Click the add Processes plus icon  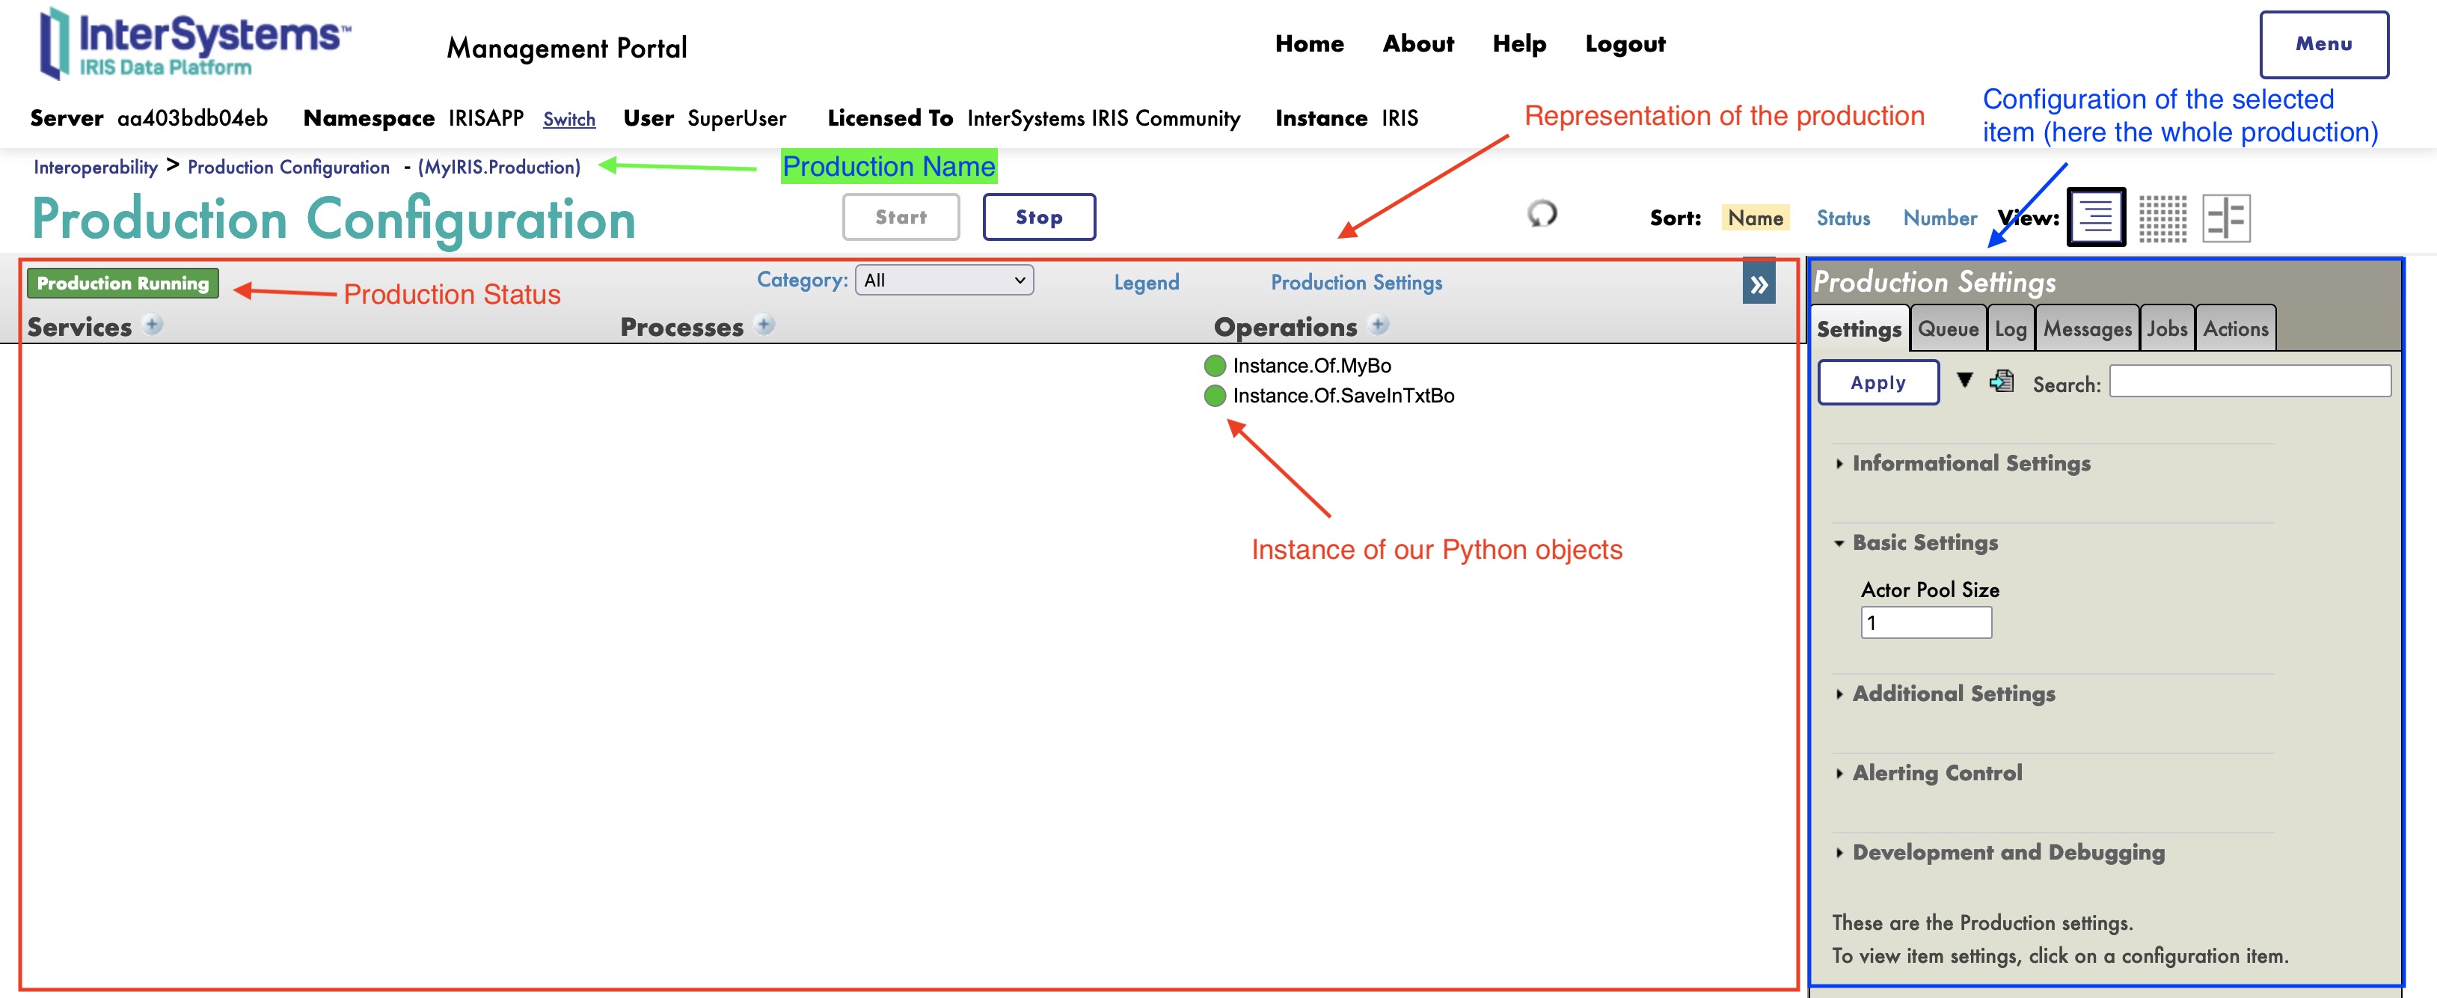[764, 325]
